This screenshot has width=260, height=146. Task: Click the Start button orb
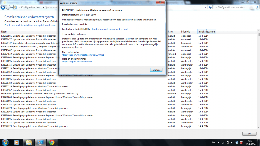pos(5,142)
